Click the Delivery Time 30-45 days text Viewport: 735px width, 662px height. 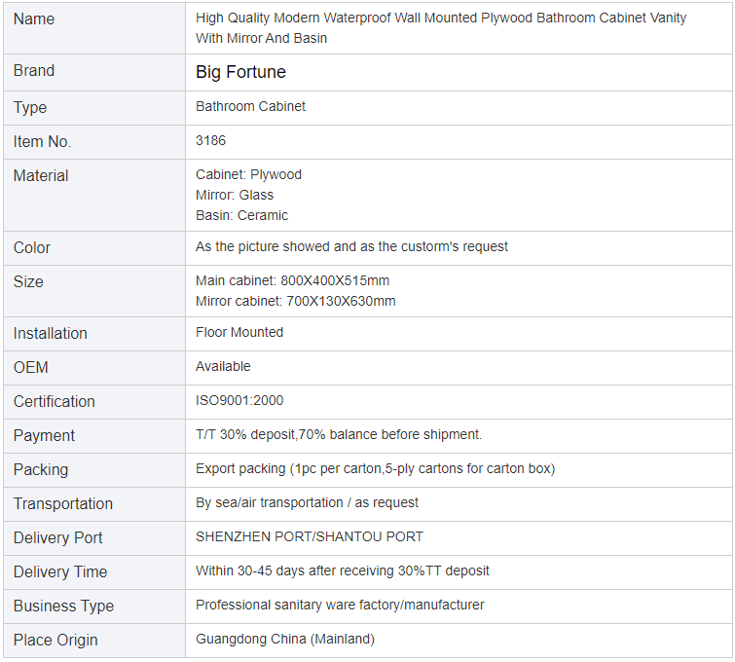342,571
